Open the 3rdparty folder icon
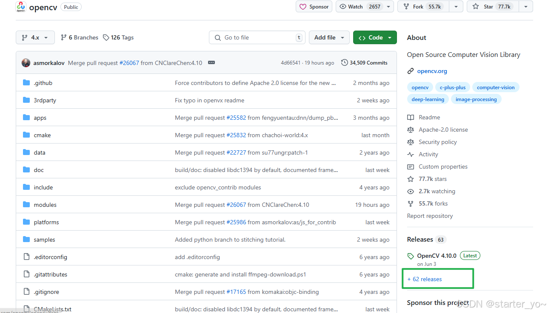 26,100
